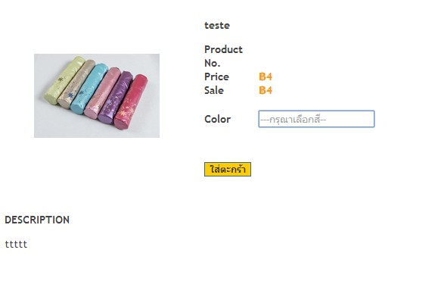Select the ttttt description text

(x=16, y=245)
